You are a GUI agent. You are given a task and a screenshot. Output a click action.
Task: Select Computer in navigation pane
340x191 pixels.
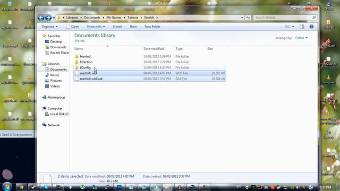pyautogui.click(x=55, y=108)
